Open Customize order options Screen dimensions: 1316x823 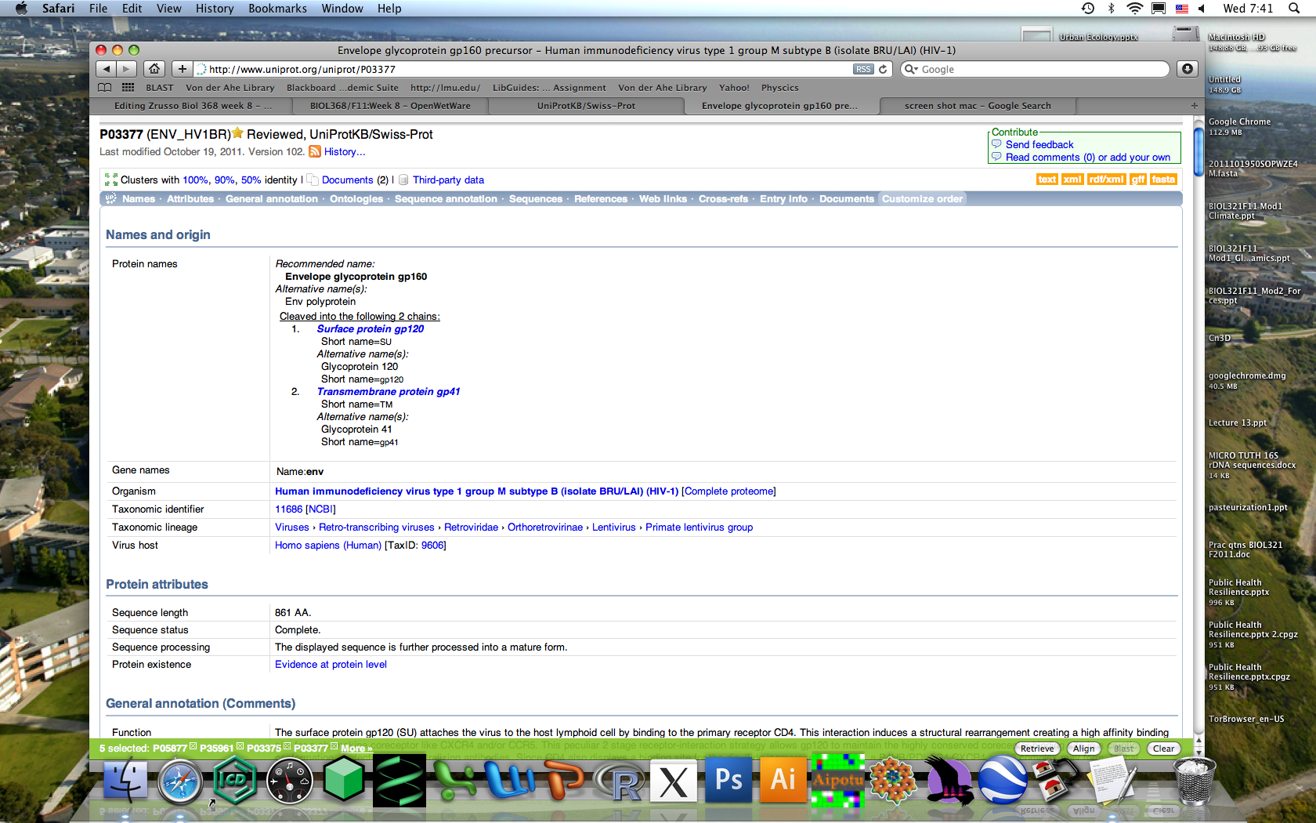pos(922,199)
